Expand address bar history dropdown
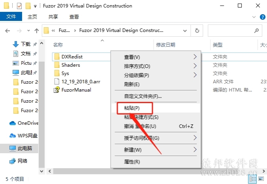 (x=185, y=31)
